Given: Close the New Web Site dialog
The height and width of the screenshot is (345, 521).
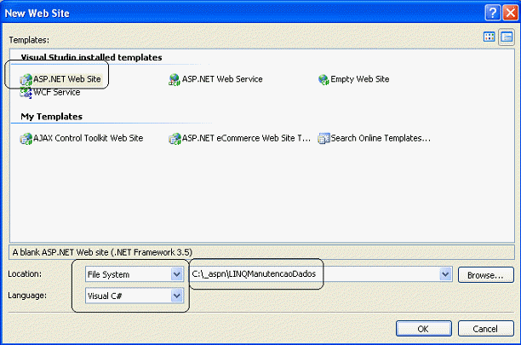Looking at the screenshot, I should [511, 13].
